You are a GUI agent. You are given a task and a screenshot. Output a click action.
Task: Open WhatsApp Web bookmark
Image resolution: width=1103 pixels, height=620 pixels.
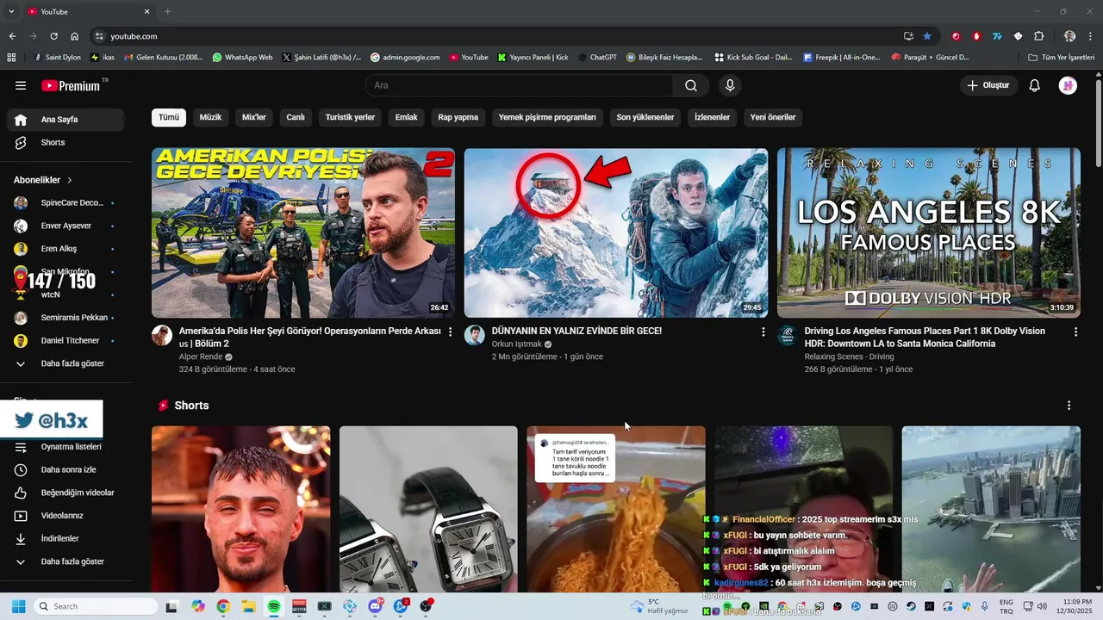tap(241, 58)
